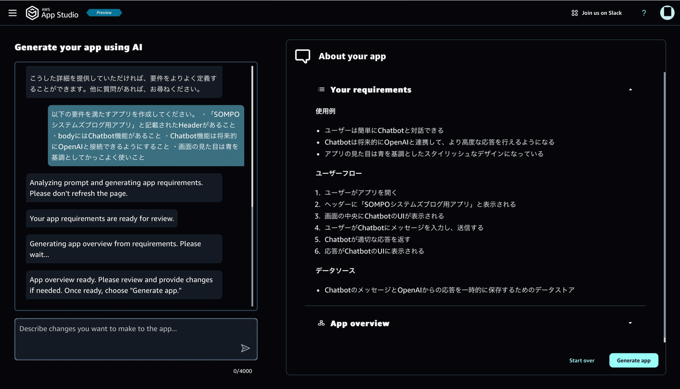Click the Slack community icon beside Join us

pyautogui.click(x=574, y=12)
